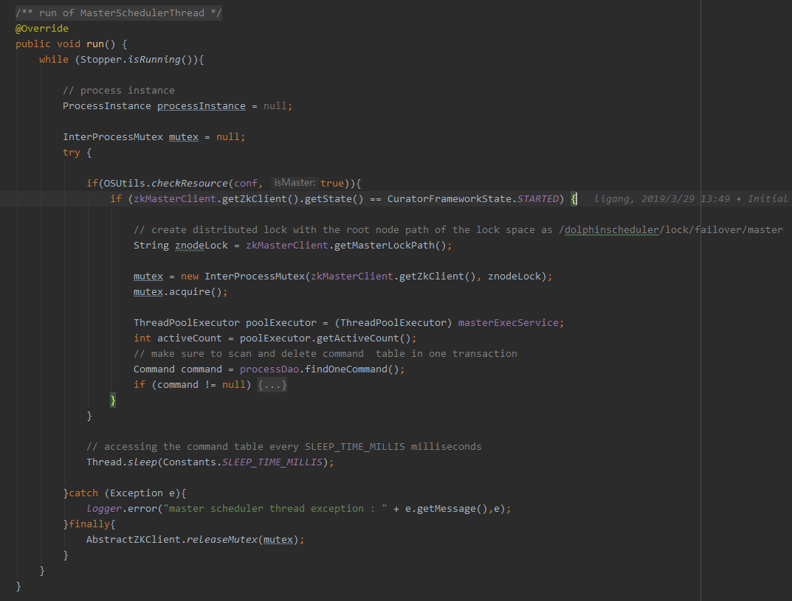The image size is (792, 601).
Task: Click the CuratorFrameworkState class name
Action: tap(450, 199)
